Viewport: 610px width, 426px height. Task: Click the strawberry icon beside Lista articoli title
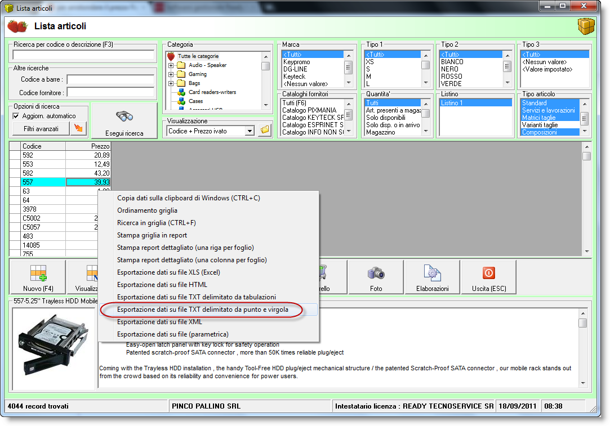[17, 26]
